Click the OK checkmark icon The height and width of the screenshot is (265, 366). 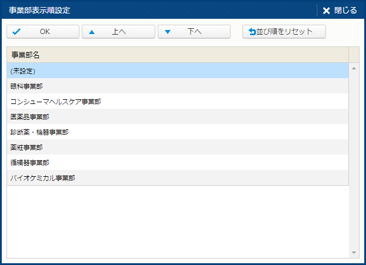[x=16, y=32]
